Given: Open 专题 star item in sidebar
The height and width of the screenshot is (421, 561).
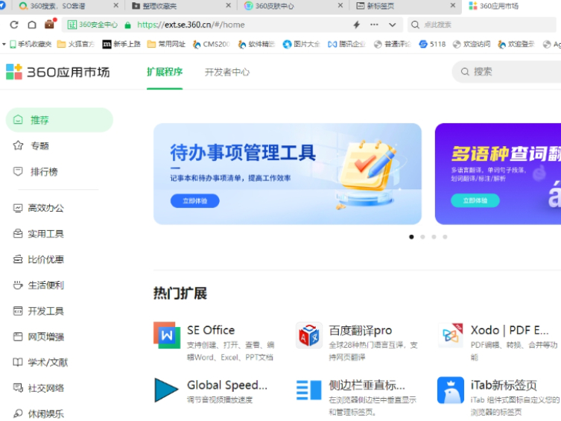Looking at the screenshot, I should [31, 145].
